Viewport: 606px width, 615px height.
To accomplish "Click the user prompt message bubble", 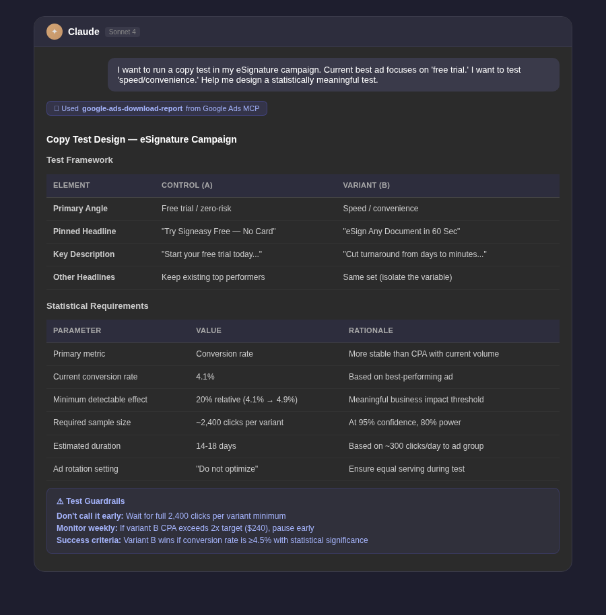I will [333, 75].
